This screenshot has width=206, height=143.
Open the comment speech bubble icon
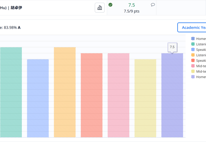coord(153,5)
